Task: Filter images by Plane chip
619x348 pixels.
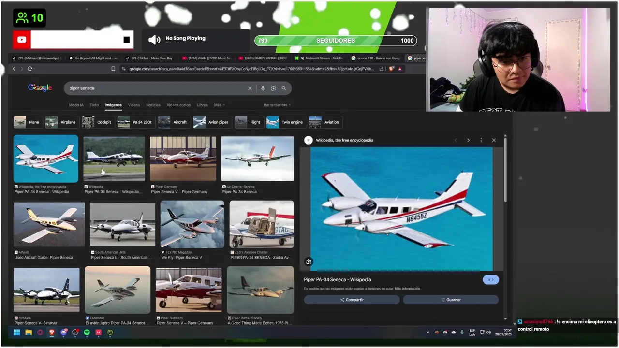Action: pyautogui.click(x=27, y=122)
